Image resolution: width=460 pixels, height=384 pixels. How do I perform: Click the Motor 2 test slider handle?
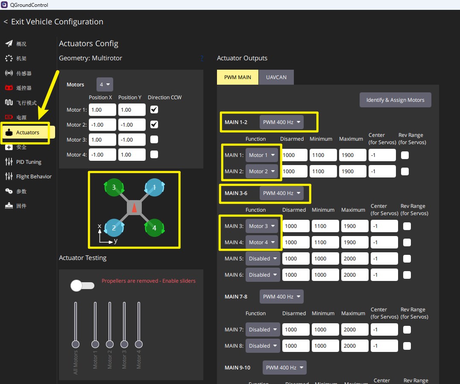click(x=110, y=344)
